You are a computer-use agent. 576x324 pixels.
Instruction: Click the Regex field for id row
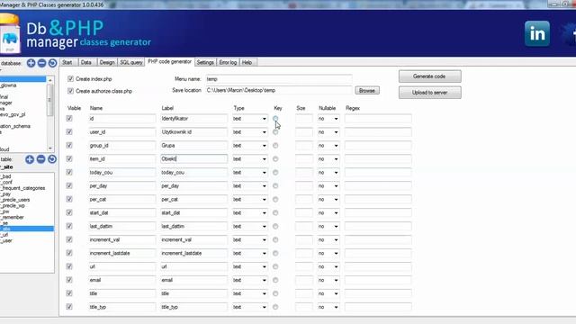[x=378, y=119]
